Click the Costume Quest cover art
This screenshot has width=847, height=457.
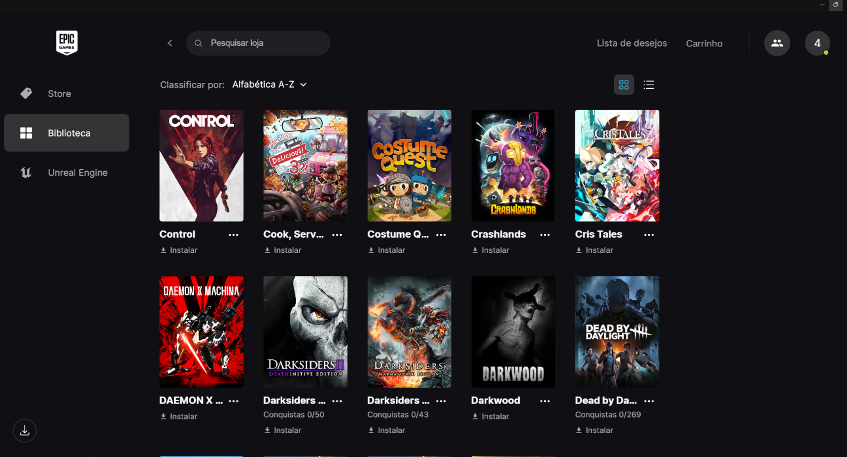[x=409, y=165]
